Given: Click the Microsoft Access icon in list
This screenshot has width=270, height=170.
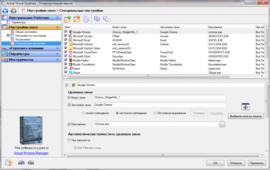Looking at the screenshot, I should coord(71,36).
